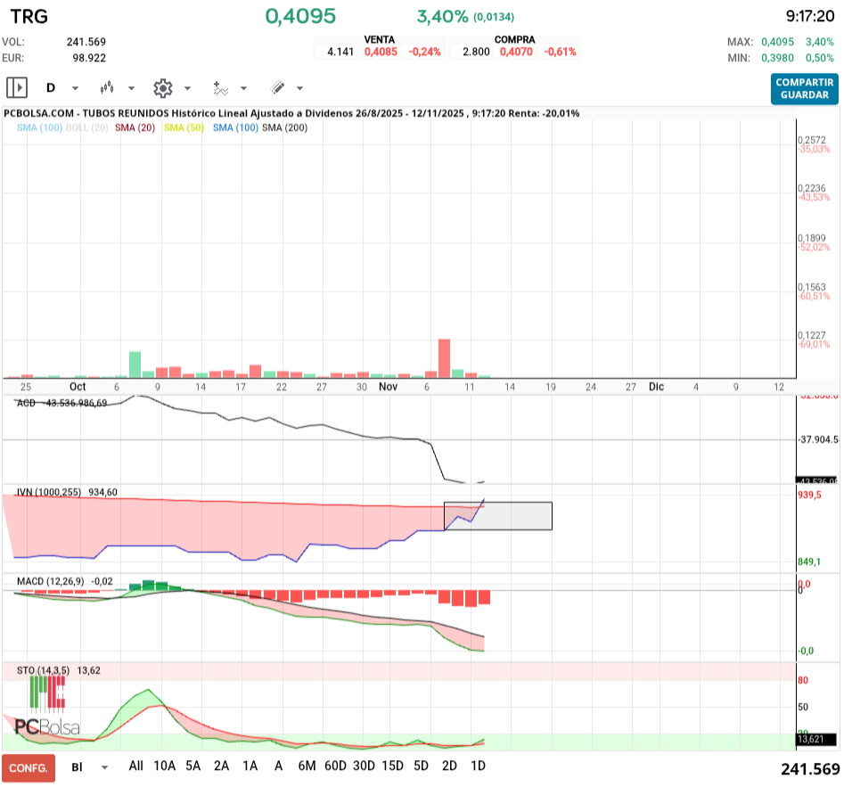The image size is (852, 787).
Task: Select the pencil drawing tool icon
Action: click(x=277, y=87)
